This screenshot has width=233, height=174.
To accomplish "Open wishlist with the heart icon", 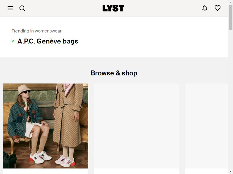I will pos(217,8).
